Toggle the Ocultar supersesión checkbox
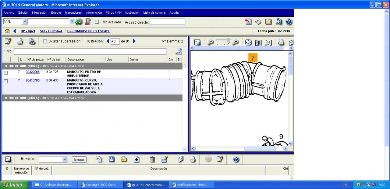 [45, 41]
